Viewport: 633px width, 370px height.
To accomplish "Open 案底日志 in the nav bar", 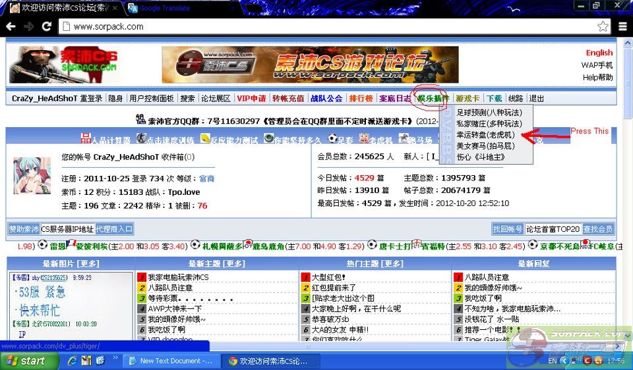I will point(394,98).
